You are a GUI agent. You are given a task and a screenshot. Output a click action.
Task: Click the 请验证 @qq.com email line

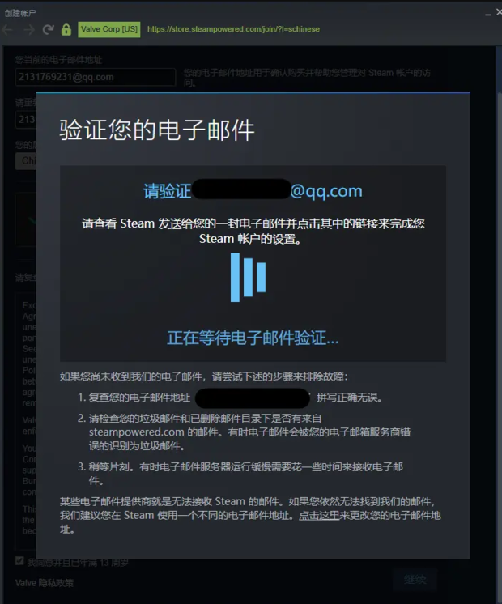(x=253, y=191)
